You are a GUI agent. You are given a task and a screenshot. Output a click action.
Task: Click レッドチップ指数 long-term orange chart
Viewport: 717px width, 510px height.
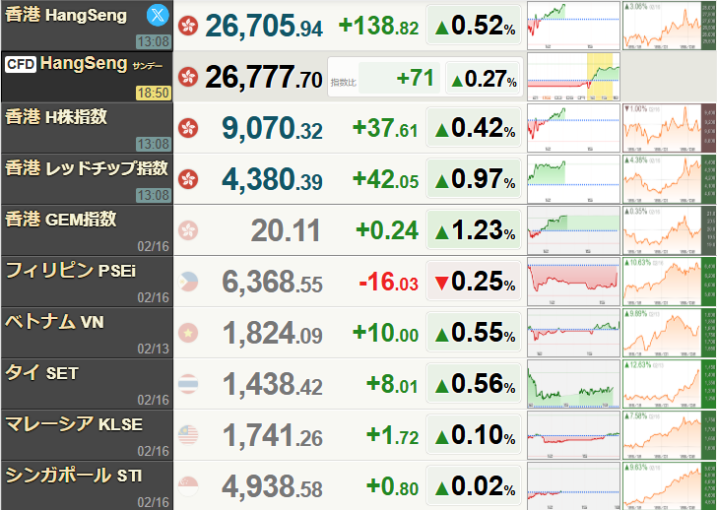click(669, 179)
